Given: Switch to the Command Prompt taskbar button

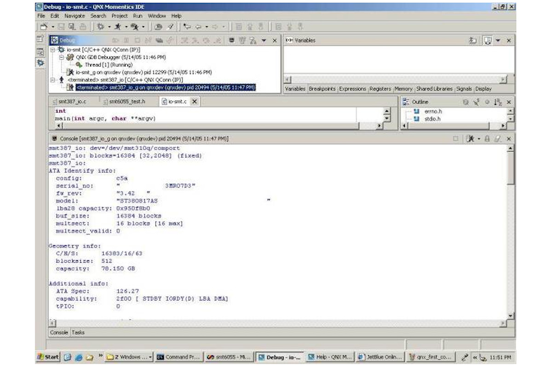Looking at the screenshot, I should [178, 357].
